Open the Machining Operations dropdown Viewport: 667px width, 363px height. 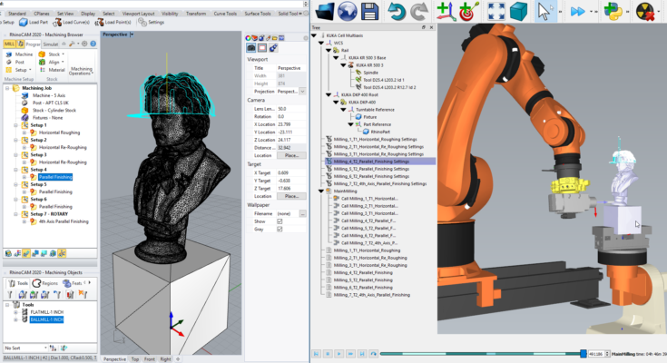[82, 71]
